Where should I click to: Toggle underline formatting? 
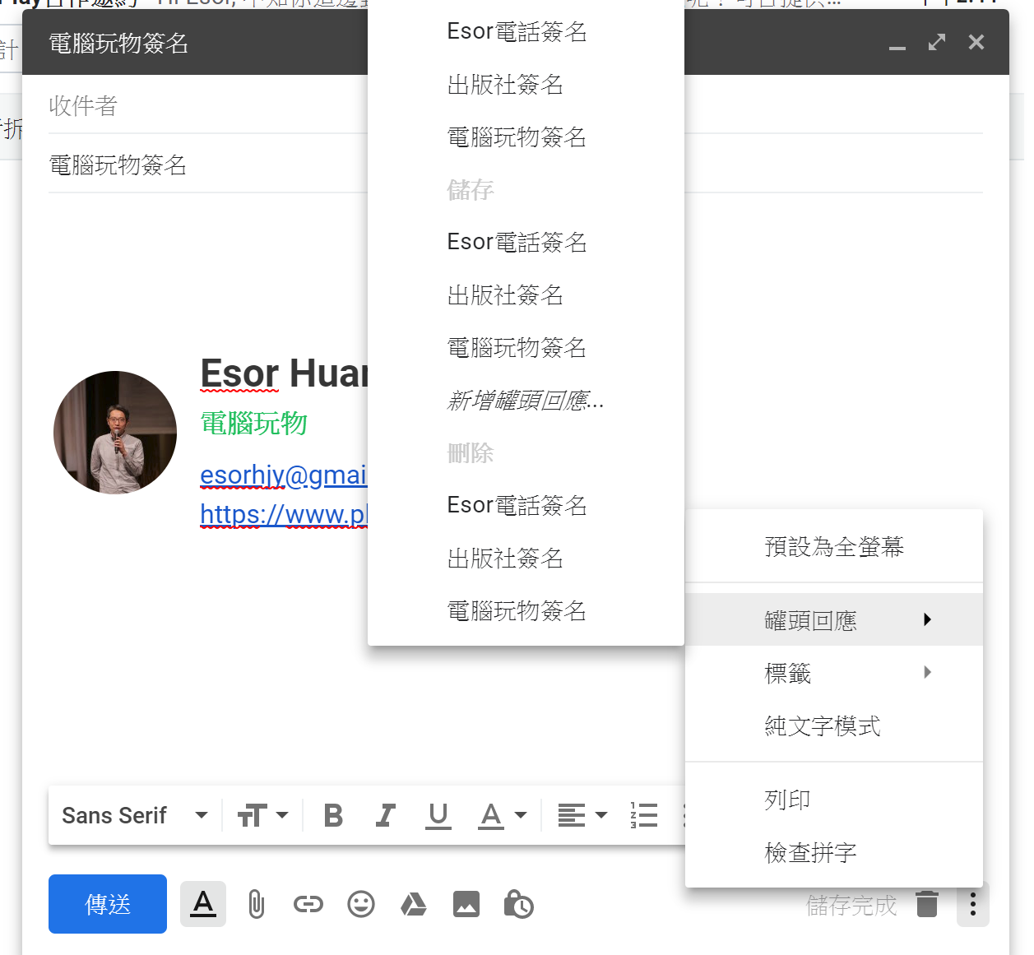point(438,815)
